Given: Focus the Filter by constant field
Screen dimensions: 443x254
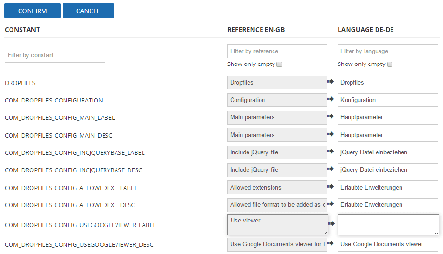Looking at the screenshot, I should pos(55,55).
